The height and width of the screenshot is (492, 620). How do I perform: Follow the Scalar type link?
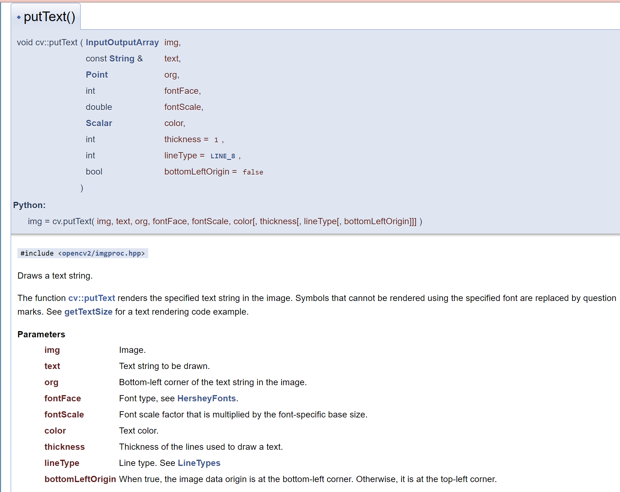tap(99, 123)
